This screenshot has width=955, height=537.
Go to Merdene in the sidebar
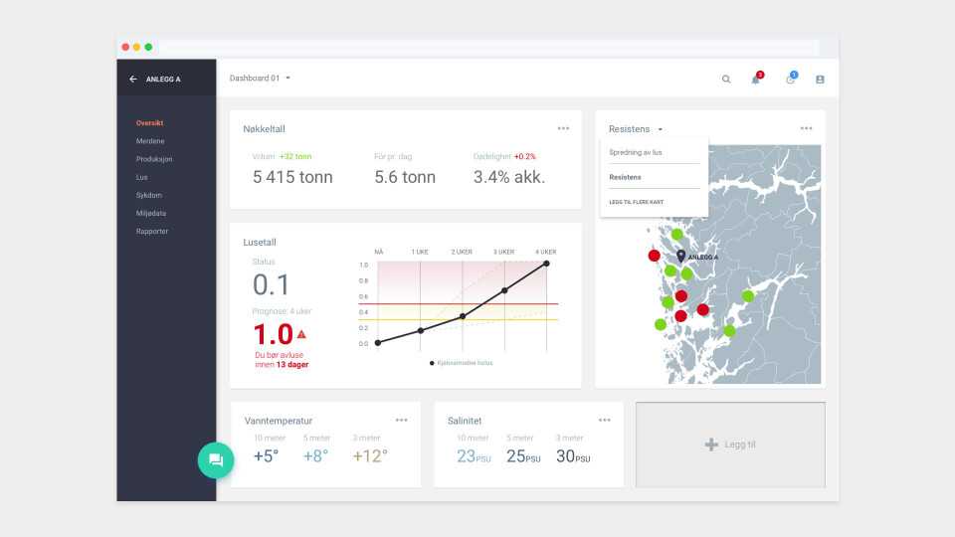[x=150, y=141]
